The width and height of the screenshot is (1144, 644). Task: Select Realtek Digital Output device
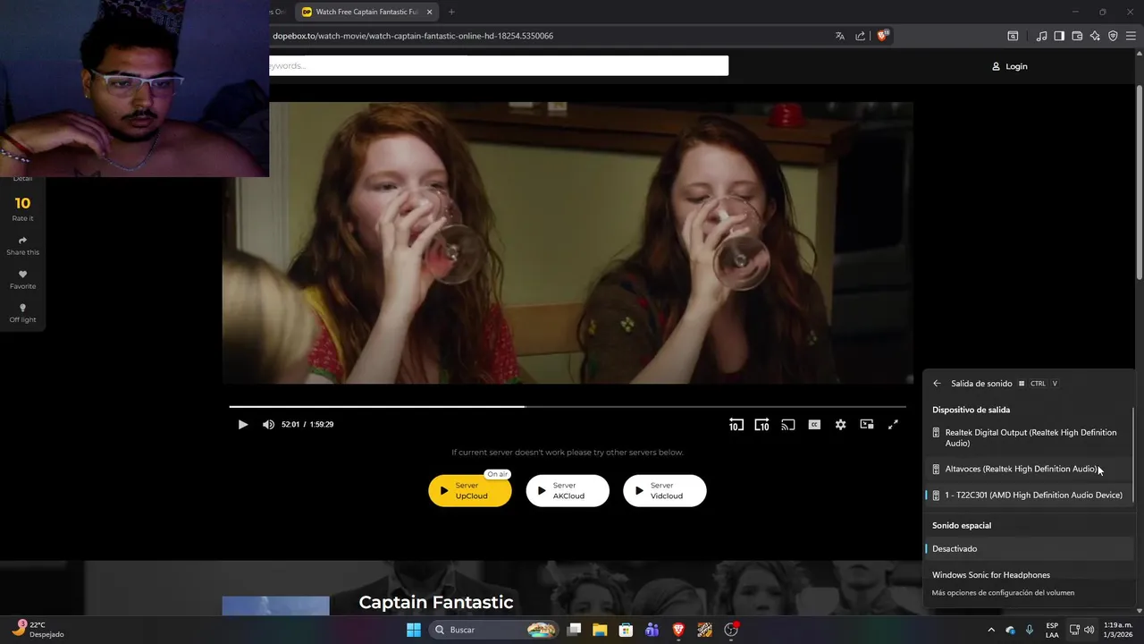point(1028,437)
